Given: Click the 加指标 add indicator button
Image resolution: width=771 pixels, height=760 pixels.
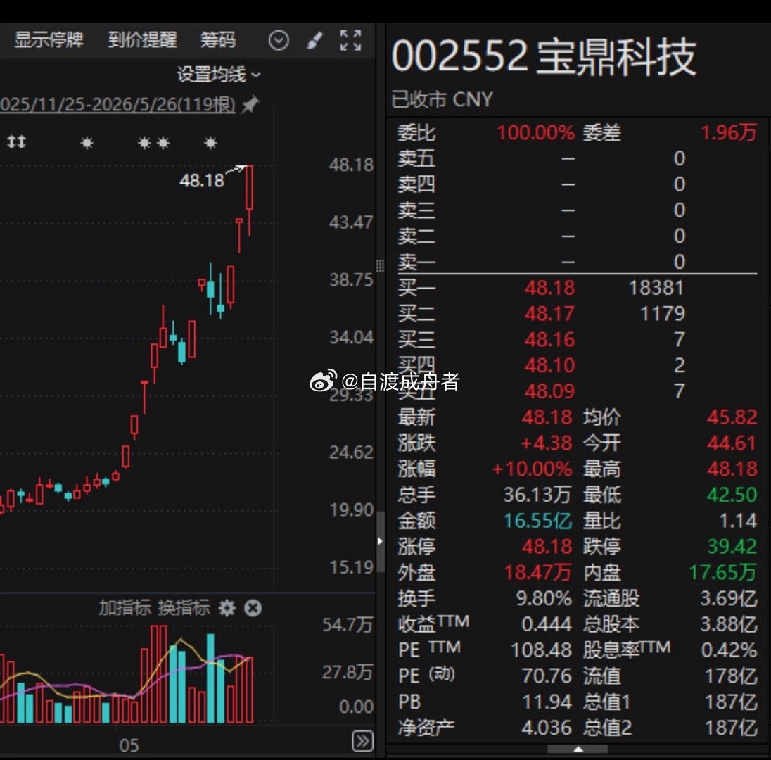Looking at the screenshot, I should pos(125,608).
